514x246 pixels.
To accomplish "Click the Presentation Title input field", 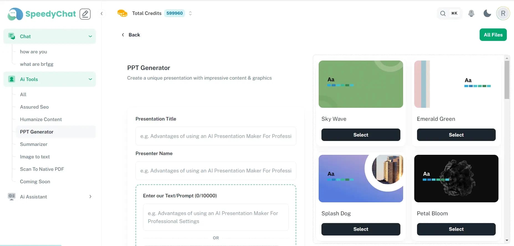I will [216, 136].
